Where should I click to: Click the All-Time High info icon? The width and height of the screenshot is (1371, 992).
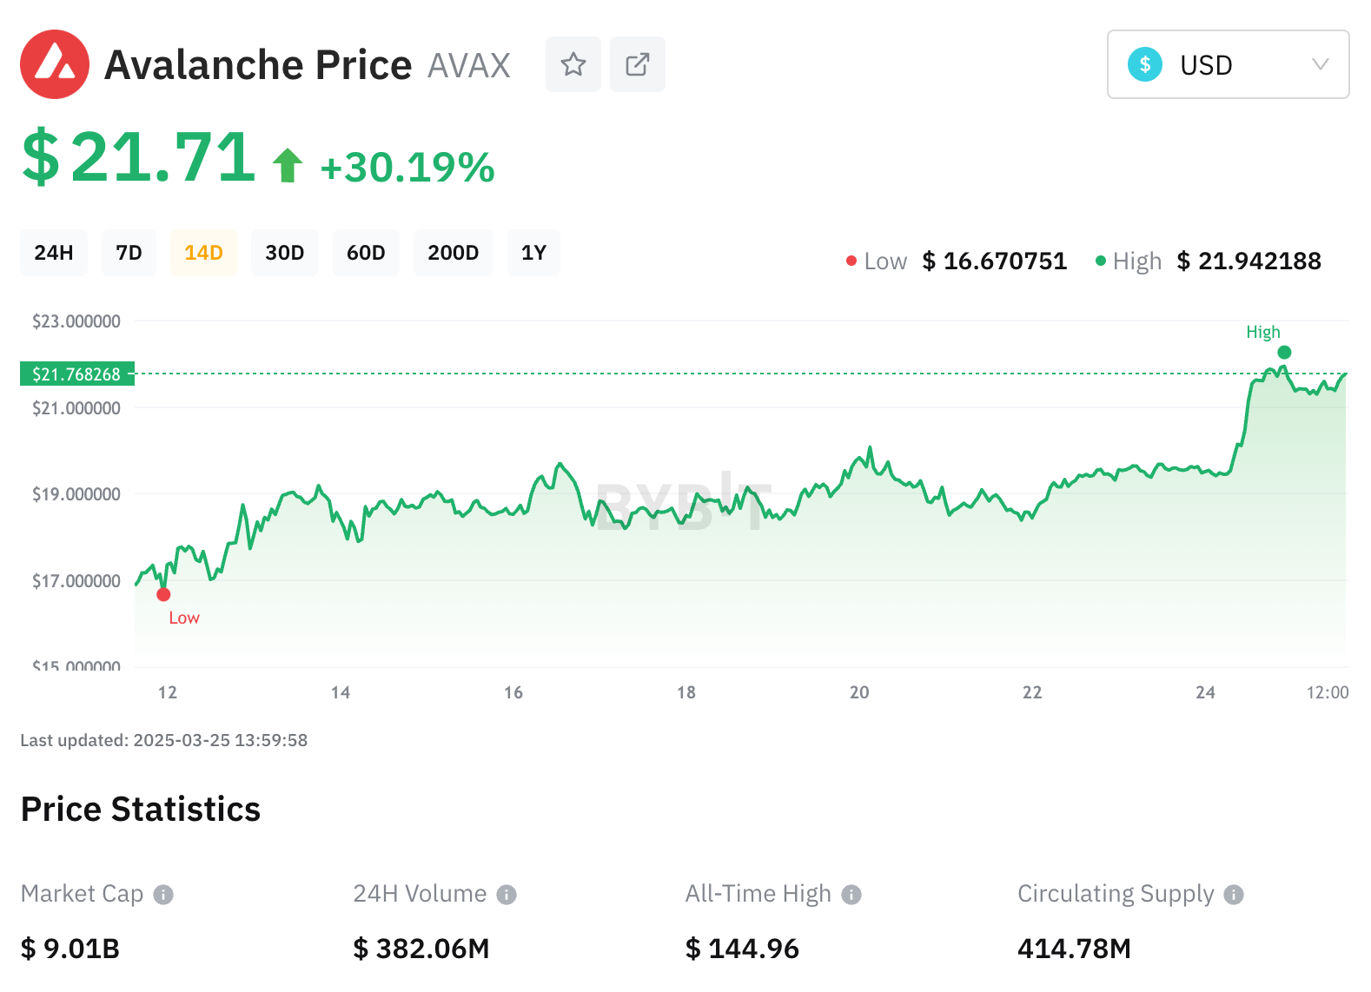click(851, 895)
